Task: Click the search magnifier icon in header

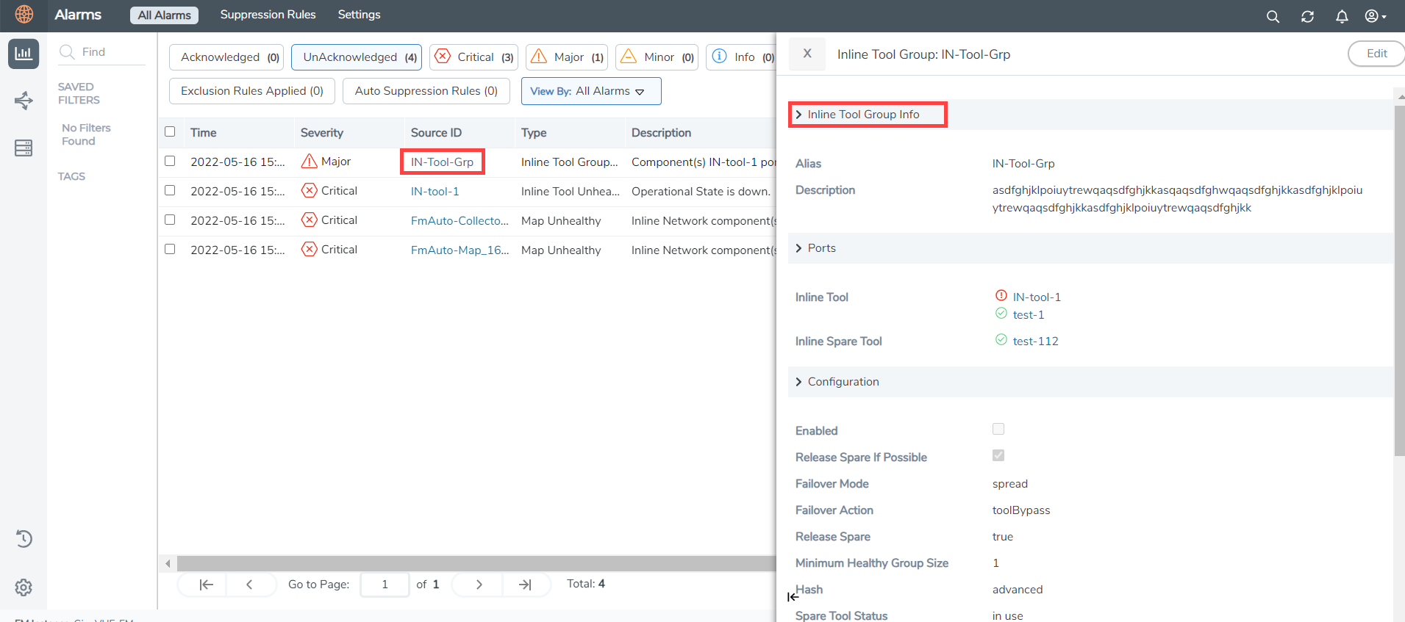Action: (1273, 16)
